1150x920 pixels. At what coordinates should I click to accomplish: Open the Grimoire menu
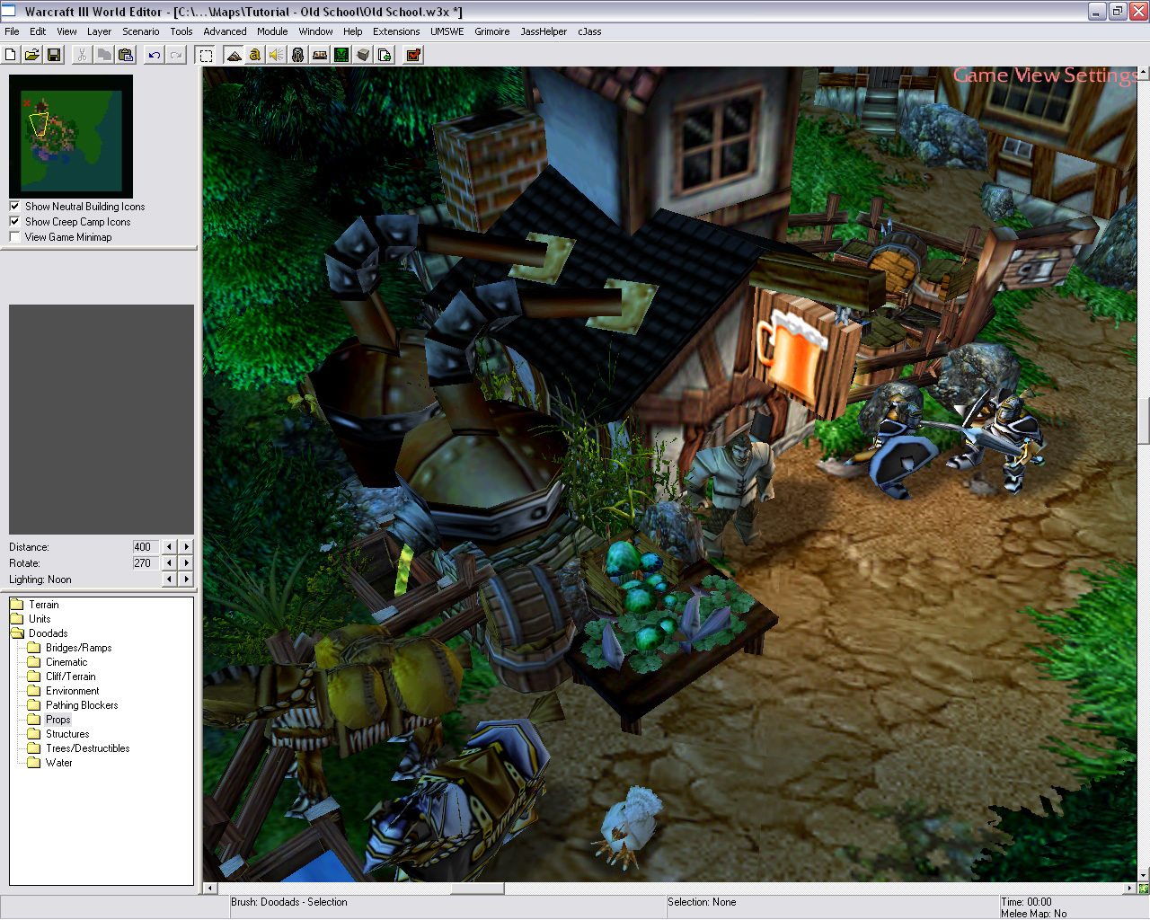[x=492, y=31]
